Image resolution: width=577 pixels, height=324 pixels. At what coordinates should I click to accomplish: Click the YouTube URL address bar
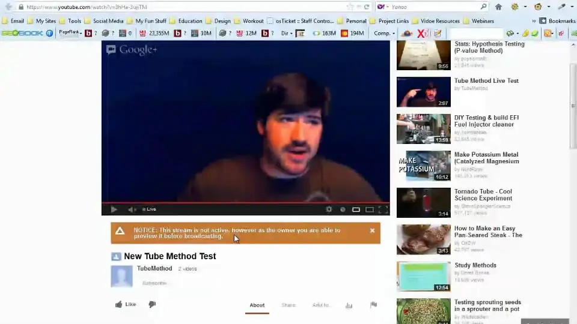[x=184, y=7]
